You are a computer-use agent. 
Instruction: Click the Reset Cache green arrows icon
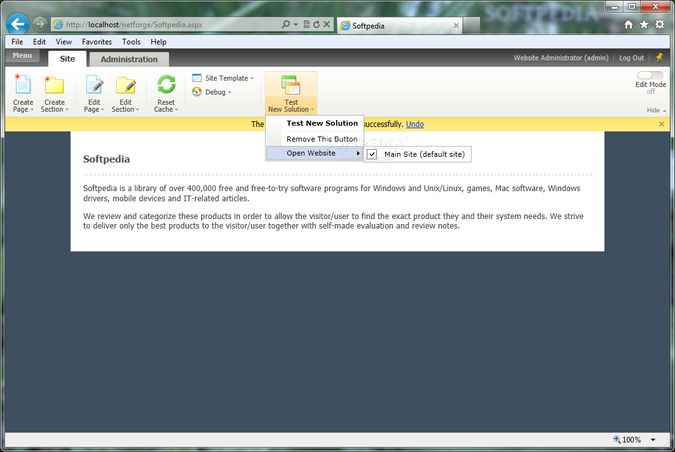[166, 84]
